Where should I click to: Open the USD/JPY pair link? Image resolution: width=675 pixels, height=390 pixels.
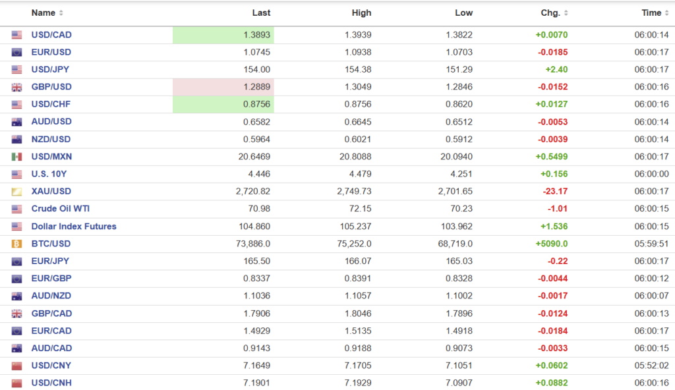(x=51, y=70)
